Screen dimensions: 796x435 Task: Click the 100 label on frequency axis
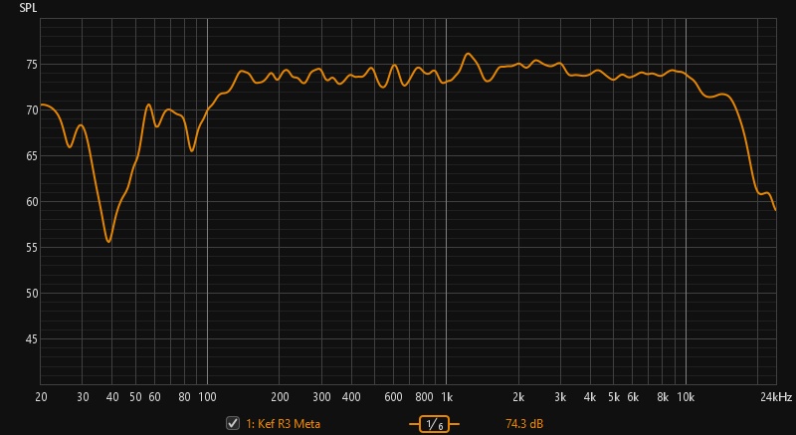(x=207, y=397)
